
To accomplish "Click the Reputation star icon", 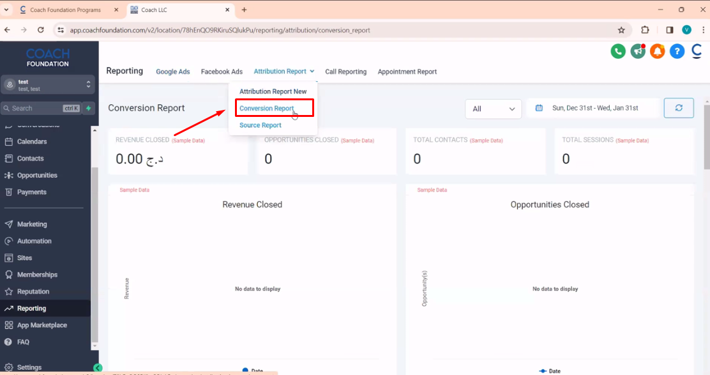I will tap(8, 291).
